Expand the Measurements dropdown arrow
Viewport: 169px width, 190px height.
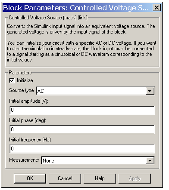coord(150,161)
